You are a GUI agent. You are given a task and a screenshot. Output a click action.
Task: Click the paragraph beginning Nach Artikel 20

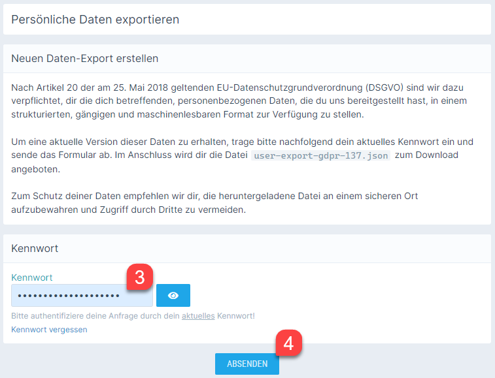[x=239, y=101]
